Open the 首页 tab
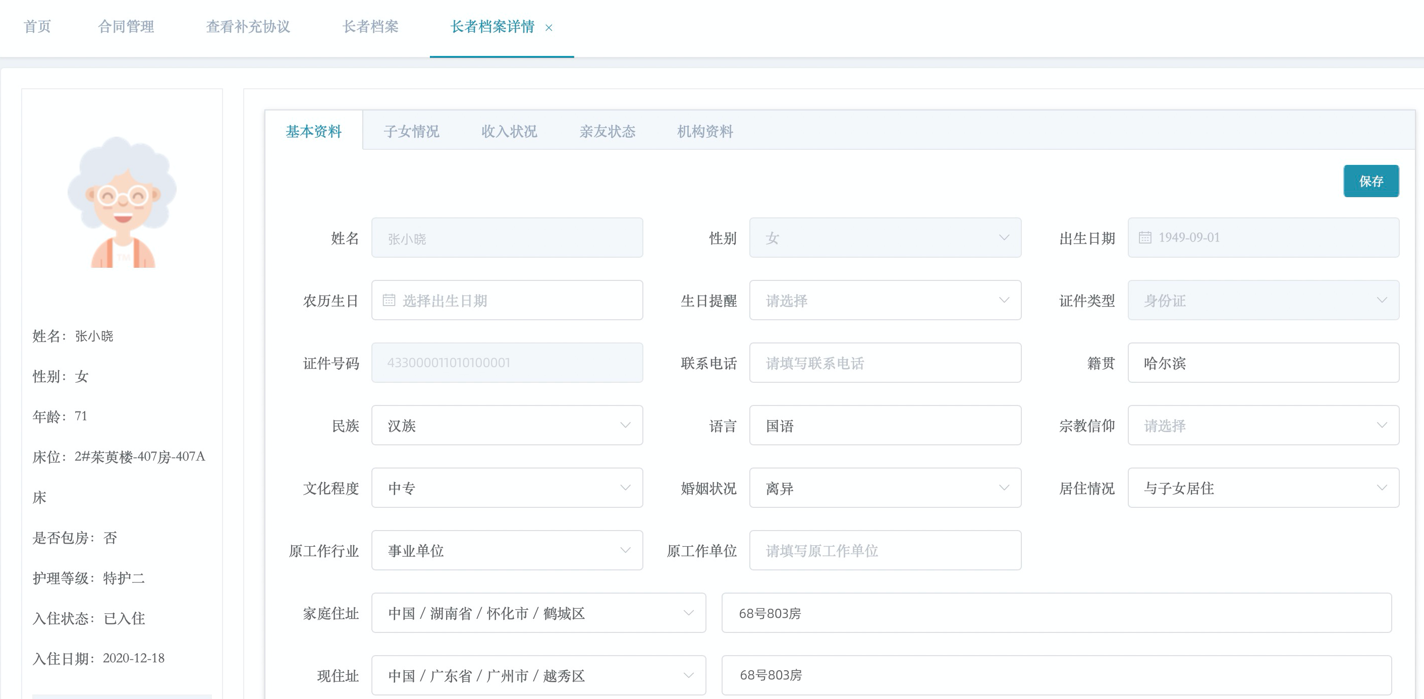Screen dimensions: 1424x699 pos(37,27)
